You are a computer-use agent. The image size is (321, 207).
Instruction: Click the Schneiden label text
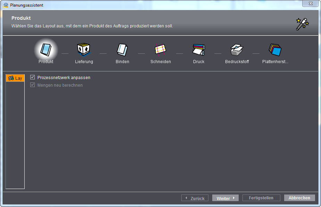click(160, 62)
